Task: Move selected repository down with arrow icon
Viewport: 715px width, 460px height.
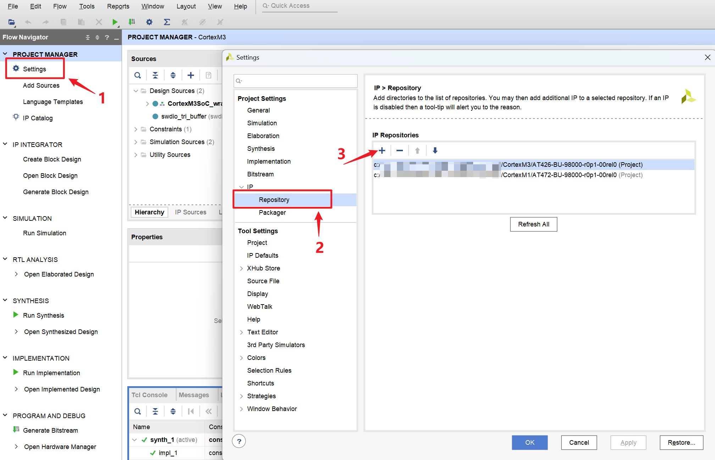Action: [435, 150]
